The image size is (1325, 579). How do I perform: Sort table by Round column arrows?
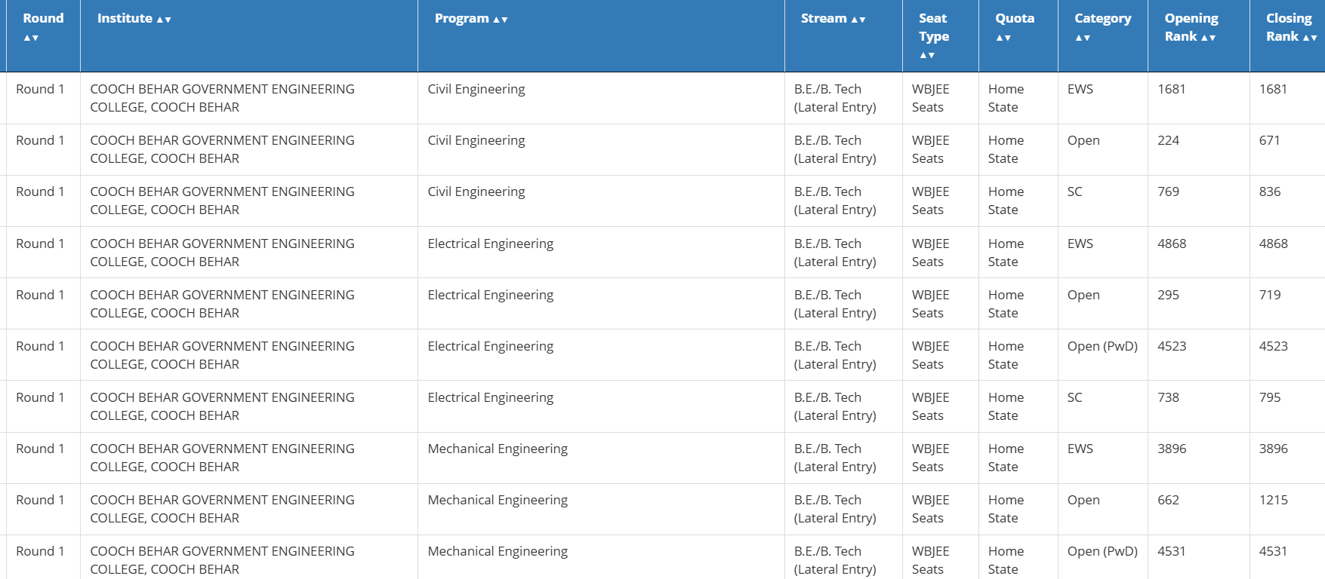[31, 38]
